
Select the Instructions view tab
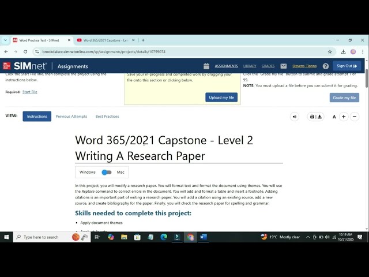point(37,117)
